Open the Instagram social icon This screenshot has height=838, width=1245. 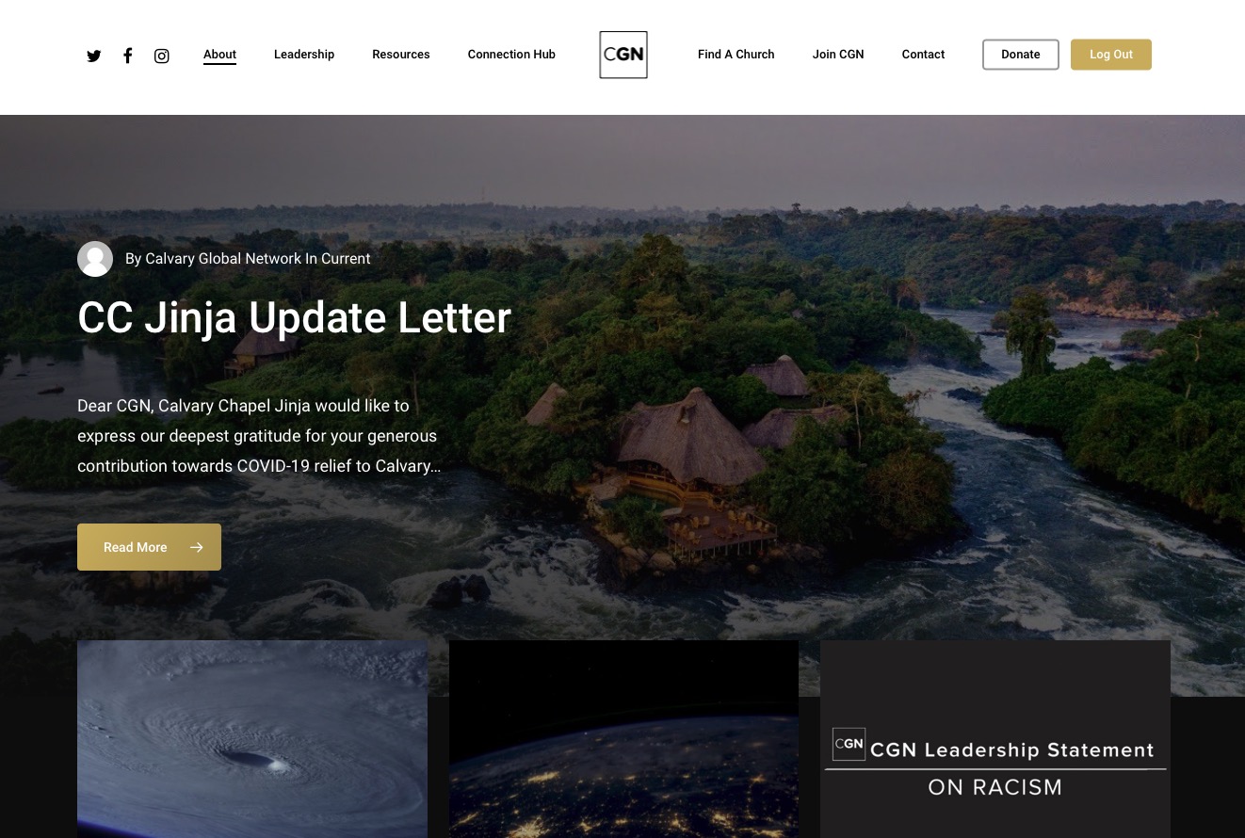(x=162, y=56)
